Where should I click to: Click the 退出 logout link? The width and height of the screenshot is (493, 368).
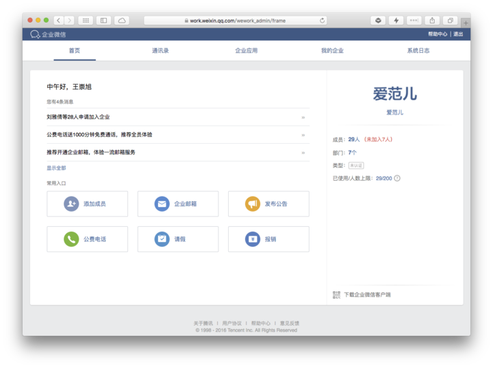click(x=458, y=34)
